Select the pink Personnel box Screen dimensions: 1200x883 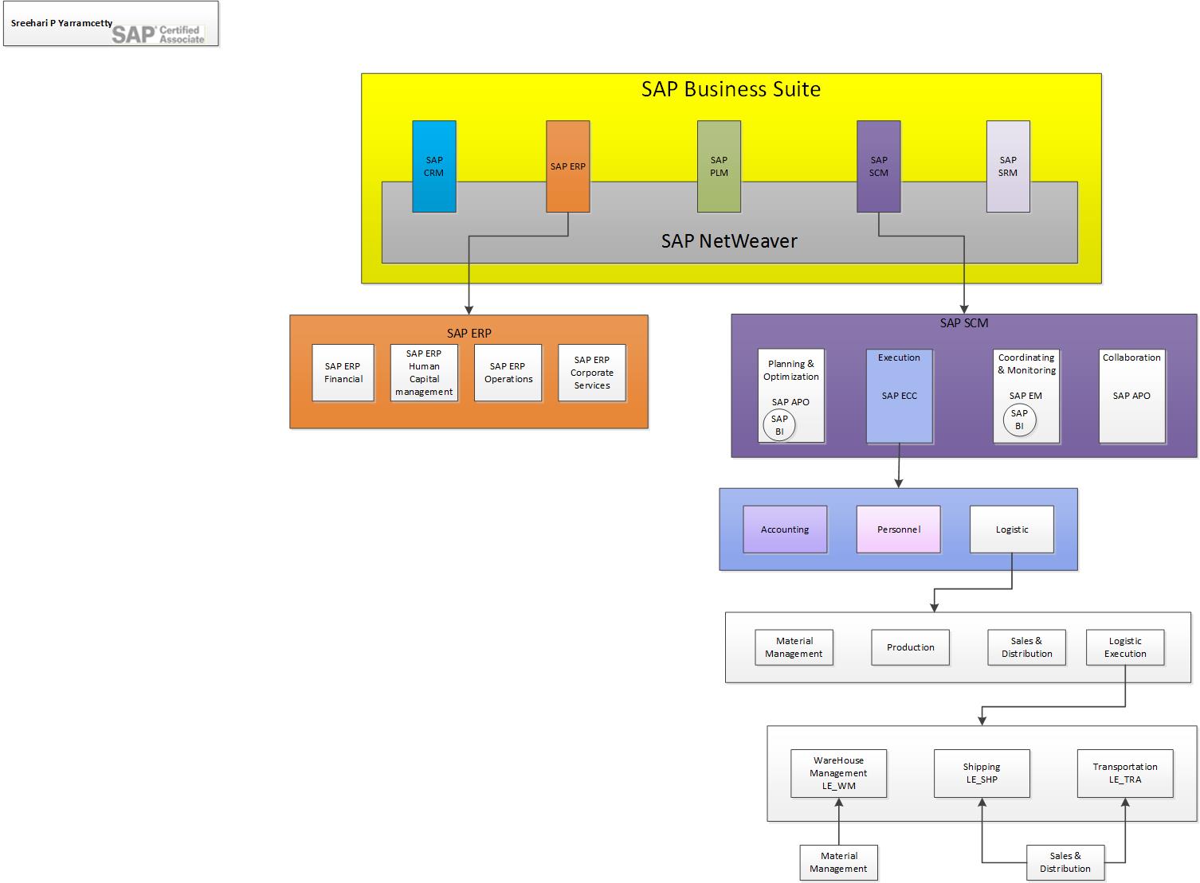(x=899, y=529)
